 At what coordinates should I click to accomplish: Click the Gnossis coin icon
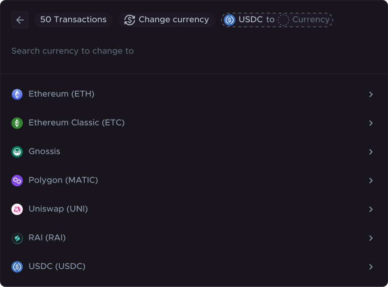click(x=17, y=152)
